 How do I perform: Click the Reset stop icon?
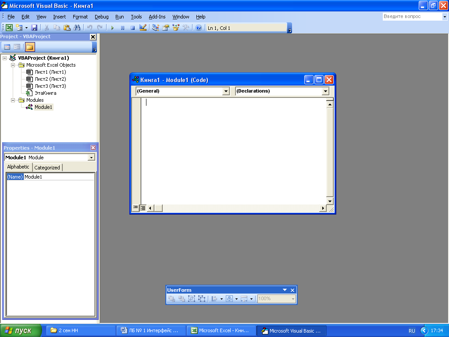132,28
